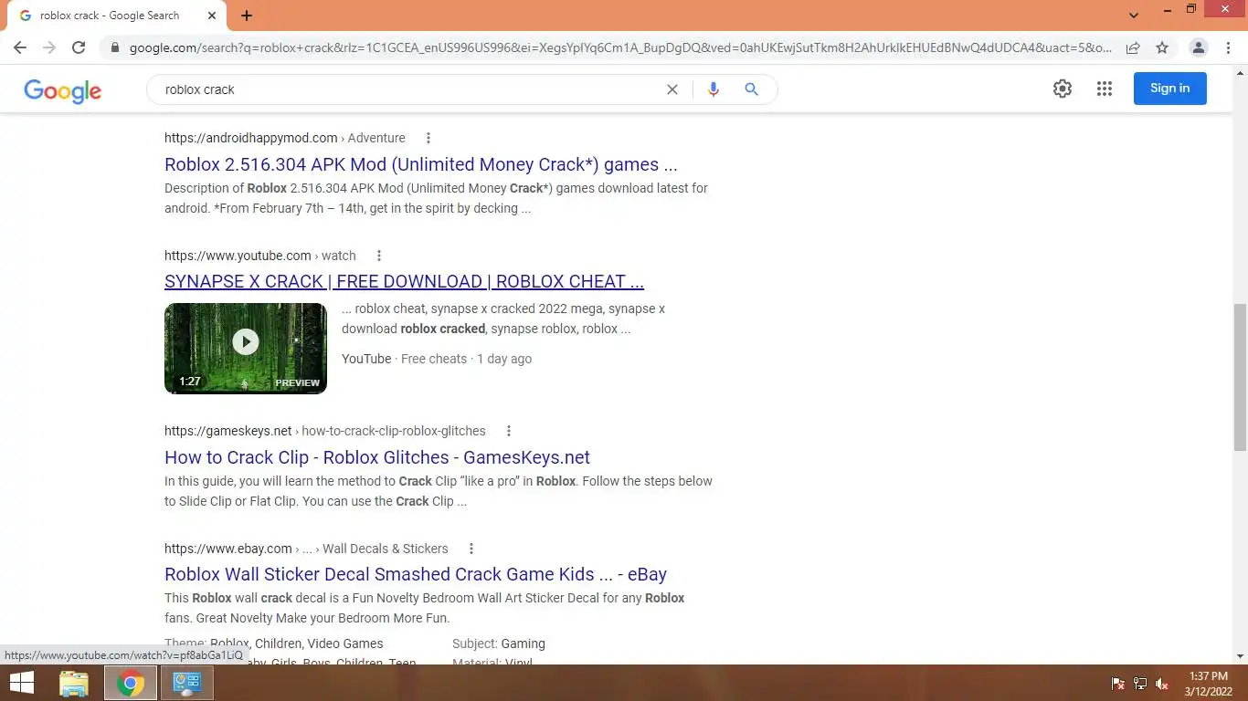Open Roblox Wall Sticker Decal eBay result
Image resolution: width=1248 pixels, height=701 pixels.
416,574
